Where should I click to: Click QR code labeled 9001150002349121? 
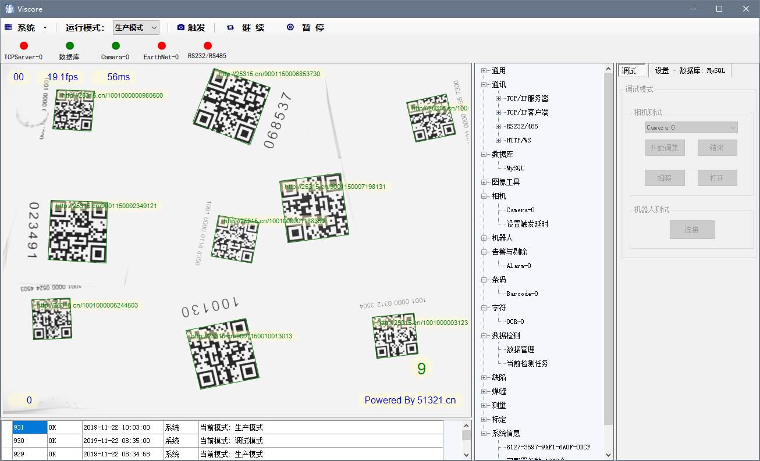[78, 231]
